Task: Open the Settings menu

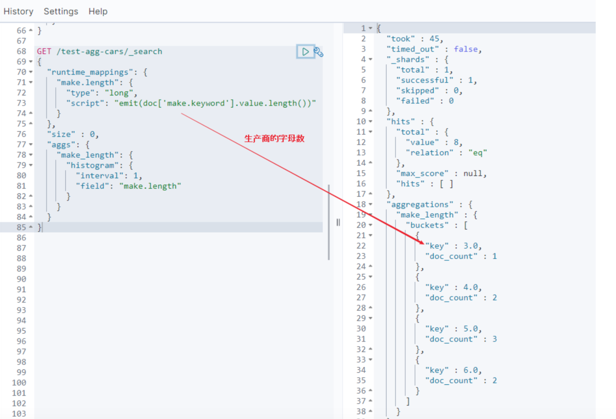Action: (61, 11)
